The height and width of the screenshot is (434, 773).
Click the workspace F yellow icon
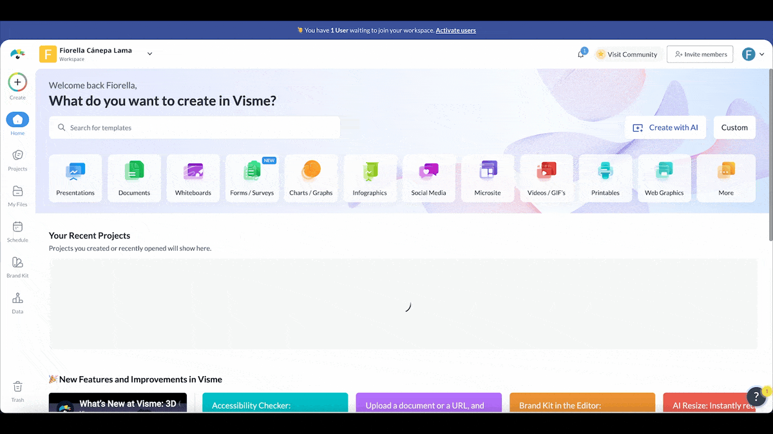48,54
